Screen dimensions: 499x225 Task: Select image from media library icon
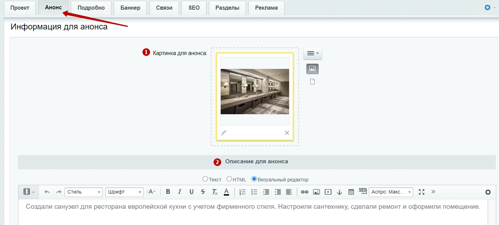[312, 69]
